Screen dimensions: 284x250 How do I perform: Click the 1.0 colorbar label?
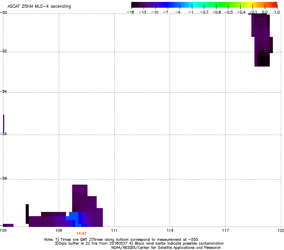click(277, 12)
